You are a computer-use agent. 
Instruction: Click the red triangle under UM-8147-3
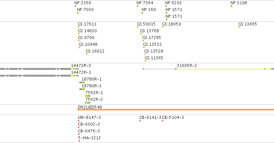(79, 121)
